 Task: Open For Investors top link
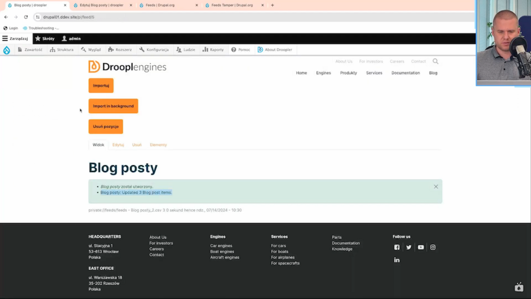[x=371, y=61]
